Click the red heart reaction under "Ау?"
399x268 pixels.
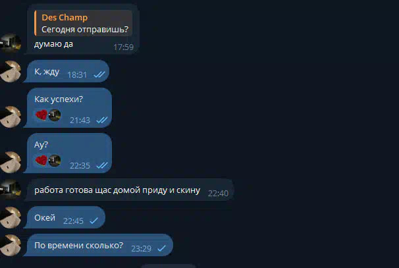click(x=41, y=161)
